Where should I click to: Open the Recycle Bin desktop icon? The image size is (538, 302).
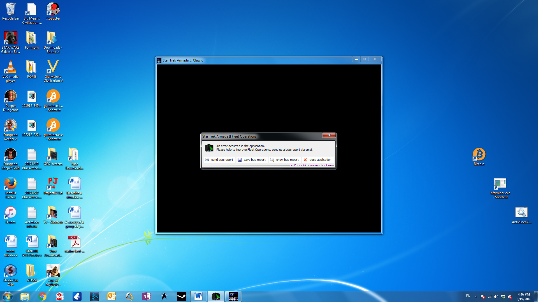tap(11, 12)
